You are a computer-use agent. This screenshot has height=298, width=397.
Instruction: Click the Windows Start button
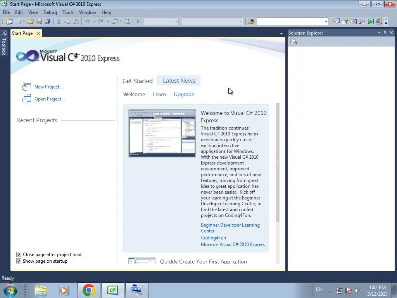point(10,290)
